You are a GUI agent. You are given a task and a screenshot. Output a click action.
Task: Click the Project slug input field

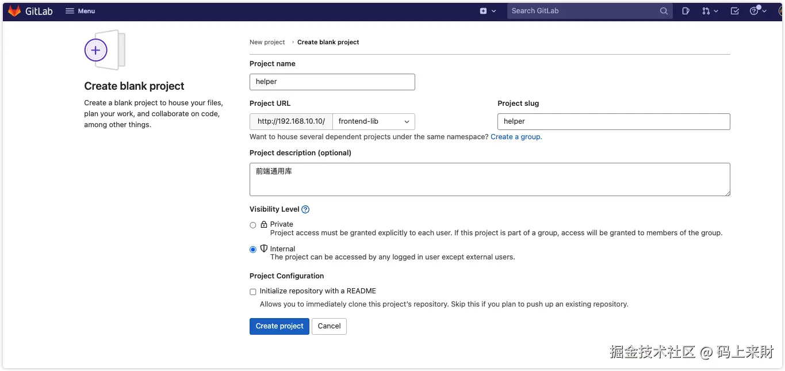614,121
